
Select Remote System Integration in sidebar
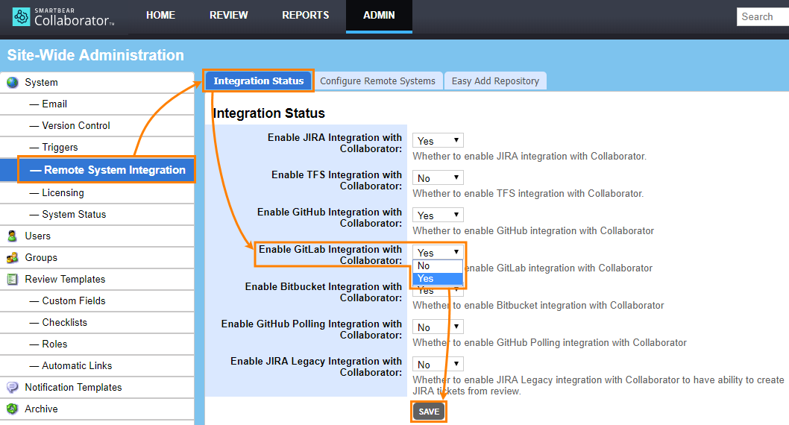(97, 170)
